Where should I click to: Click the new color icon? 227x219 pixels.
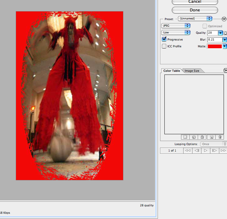coord(211,137)
